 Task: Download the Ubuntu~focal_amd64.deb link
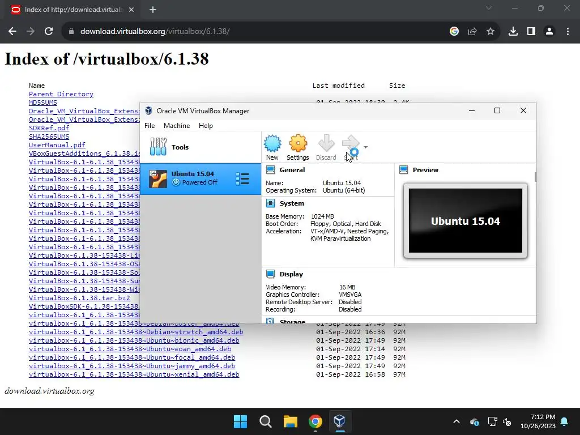pyautogui.click(x=132, y=357)
